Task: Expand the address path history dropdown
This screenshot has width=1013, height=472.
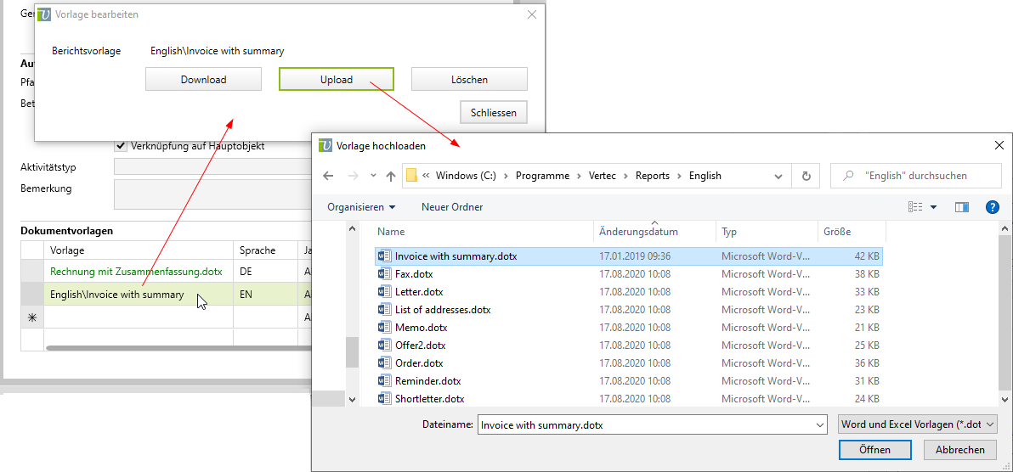Action: click(778, 176)
